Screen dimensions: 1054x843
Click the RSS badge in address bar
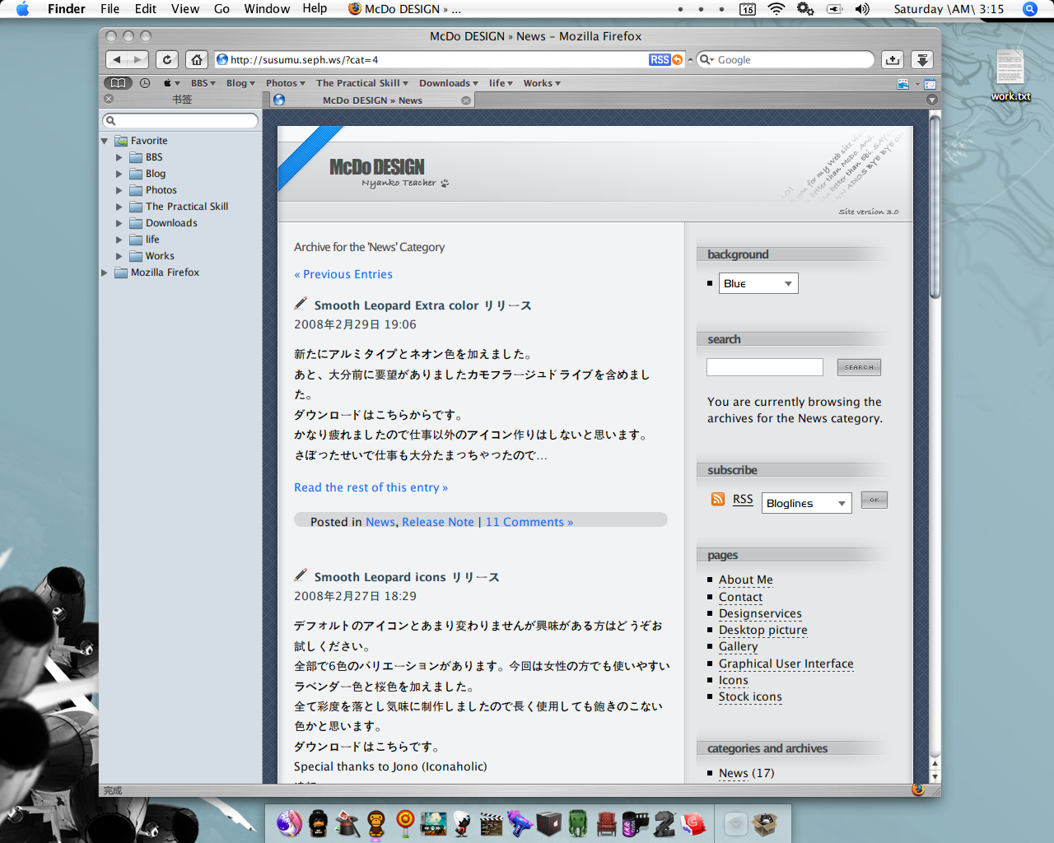(x=660, y=60)
